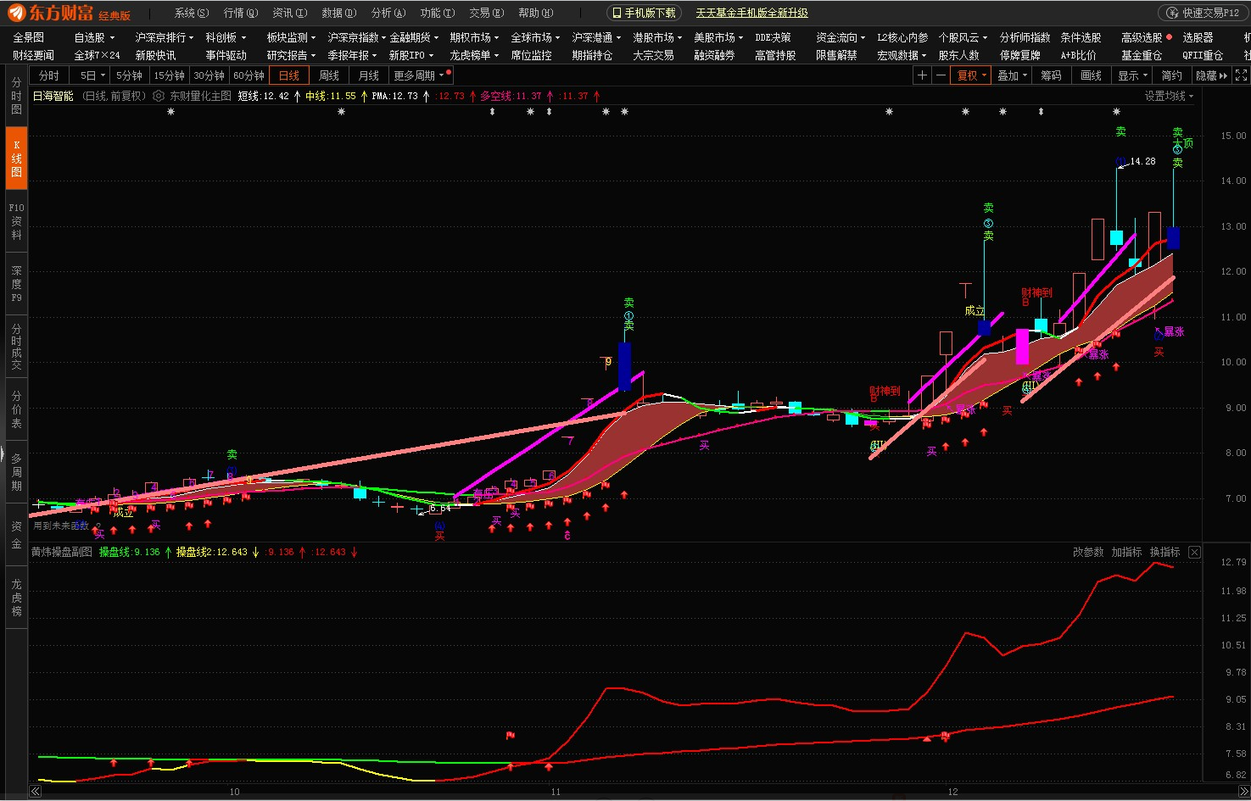
Task: Open 资讯(I) menu
Action: point(289,13)
